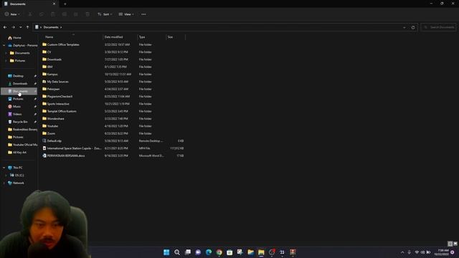
Task: Switch to details view layout icon
Action: 450,244
